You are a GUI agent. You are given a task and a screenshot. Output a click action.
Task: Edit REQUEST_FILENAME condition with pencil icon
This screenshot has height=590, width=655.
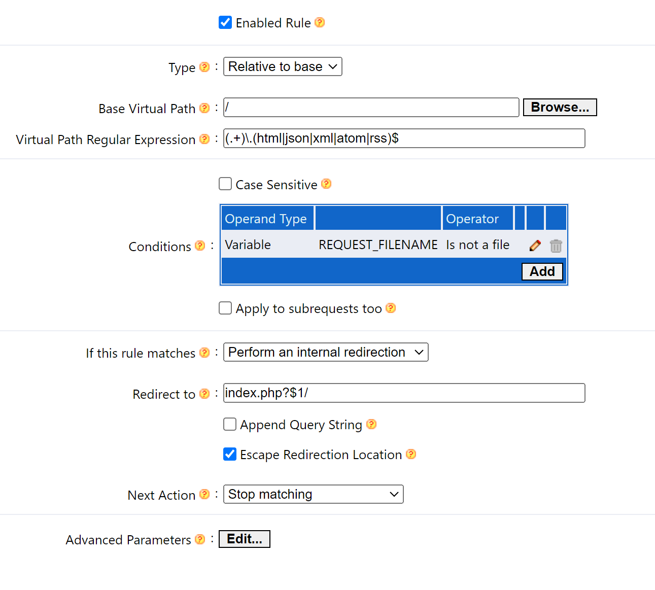click(x=535, y=246)
